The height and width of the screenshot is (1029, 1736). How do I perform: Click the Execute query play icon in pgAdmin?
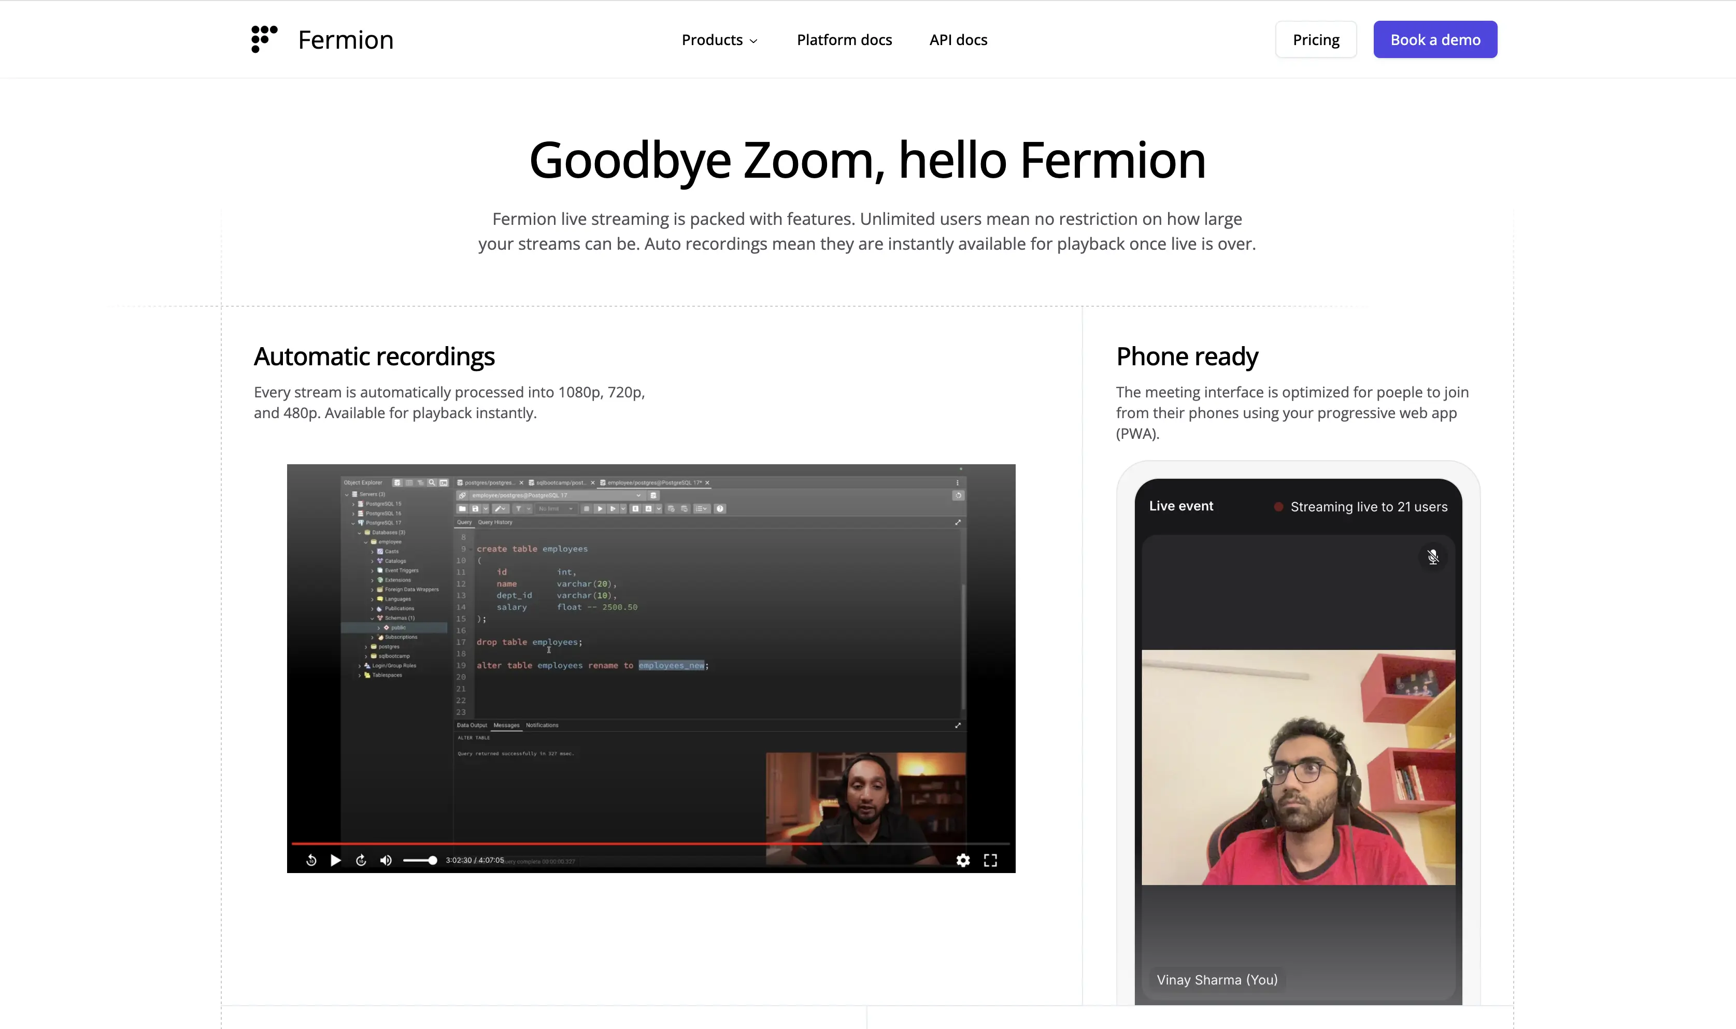click(x=601, y=508)
